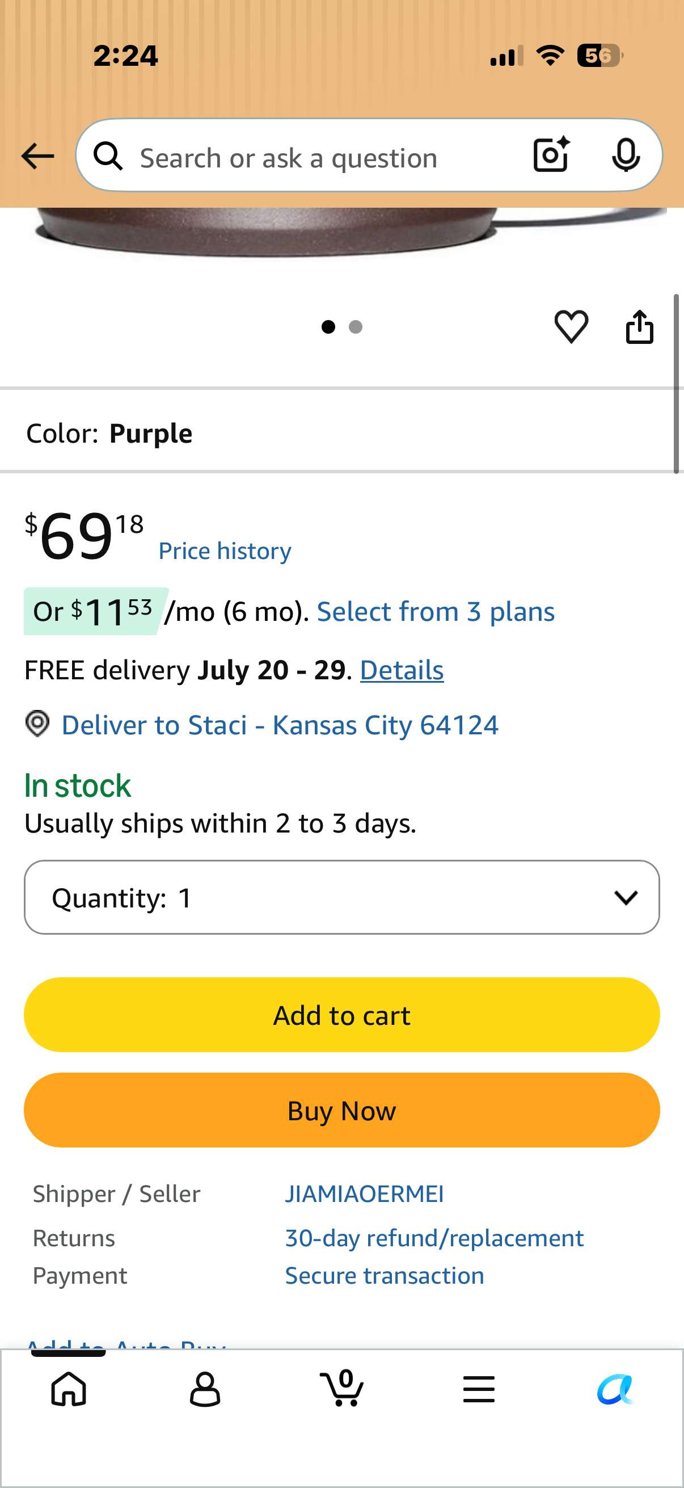The height and width of the screenshot is (1488, 684).
Task: Click the Add to cart button
Action: click(341, 1015)
